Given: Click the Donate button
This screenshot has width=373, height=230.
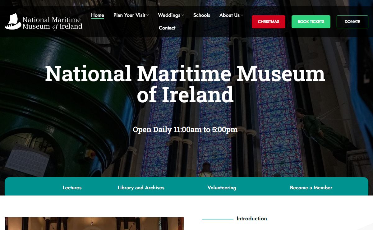Looking at the screenshot, I should (x=352, y=22).
